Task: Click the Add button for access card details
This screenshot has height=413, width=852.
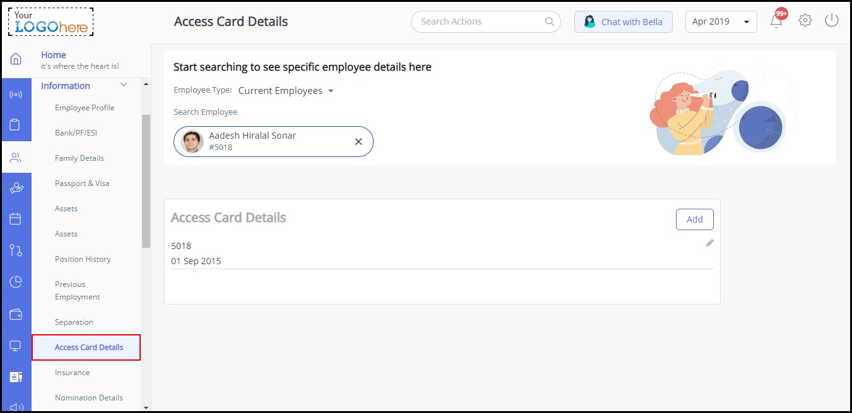Action: 694,219
